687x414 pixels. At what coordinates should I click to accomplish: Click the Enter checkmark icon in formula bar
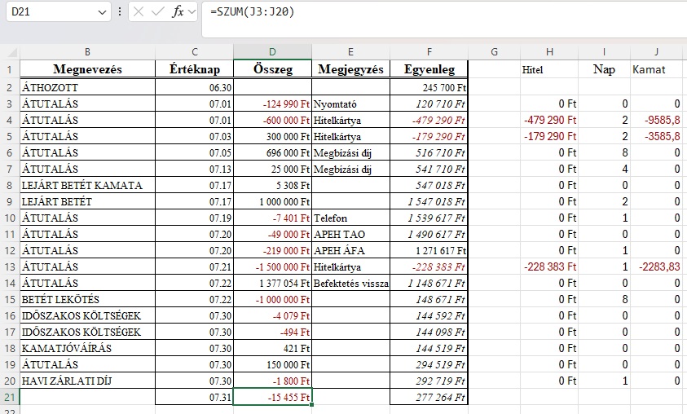(158, 13)
